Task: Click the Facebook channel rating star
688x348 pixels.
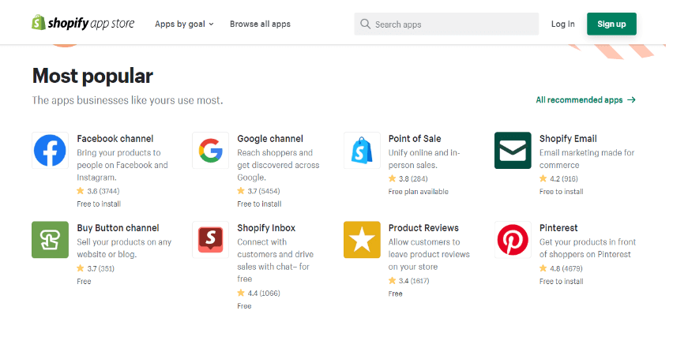Action: [81, 191]
